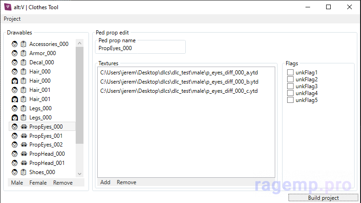Toggle the unkFlag2 checkbox
The image size is (361, 203).
coord(290,79)
